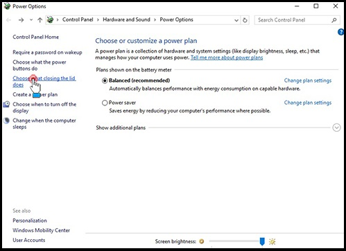This screenshot has width=346, height=251.
Task: Select Power Options breadcrumb segment
Action: [x=176, y=19]
